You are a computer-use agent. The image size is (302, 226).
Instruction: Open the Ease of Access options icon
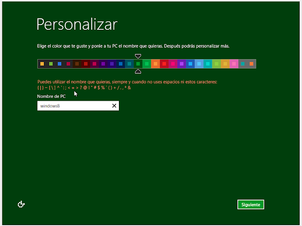[x=21, y=204]
